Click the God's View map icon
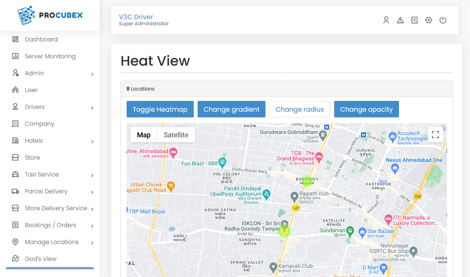 (x=15, y=259)
